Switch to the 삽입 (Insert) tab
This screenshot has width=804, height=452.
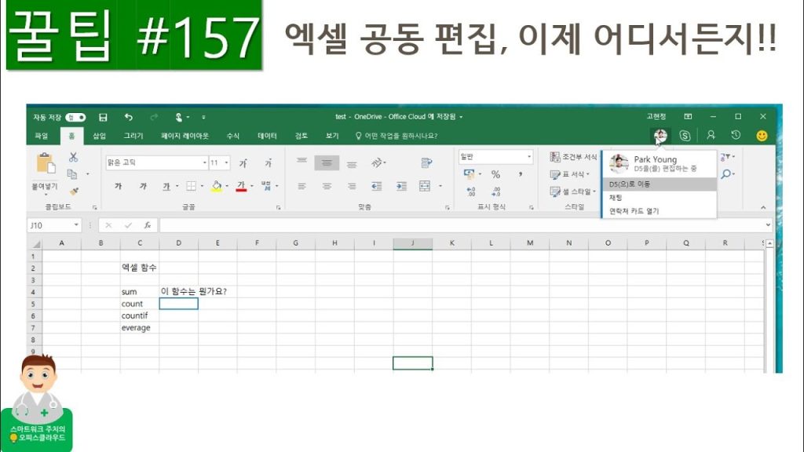tap(99, 136)
